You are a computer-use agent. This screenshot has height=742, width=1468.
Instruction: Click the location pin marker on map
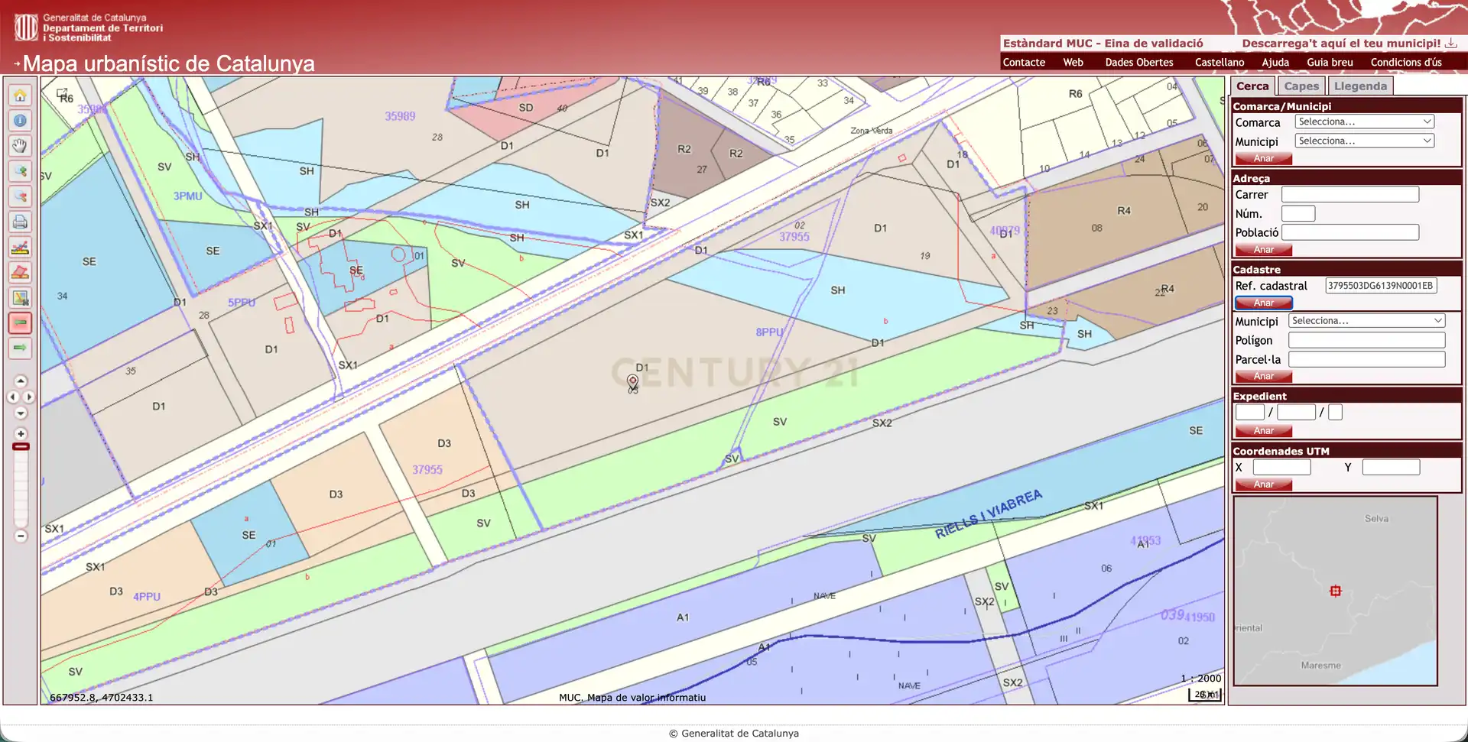(632, 381)
